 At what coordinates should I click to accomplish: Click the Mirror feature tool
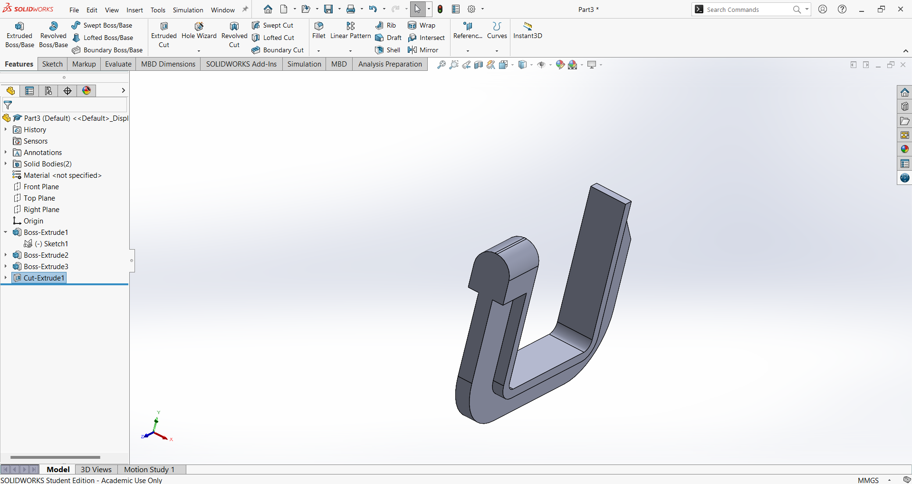pos(423,50)
